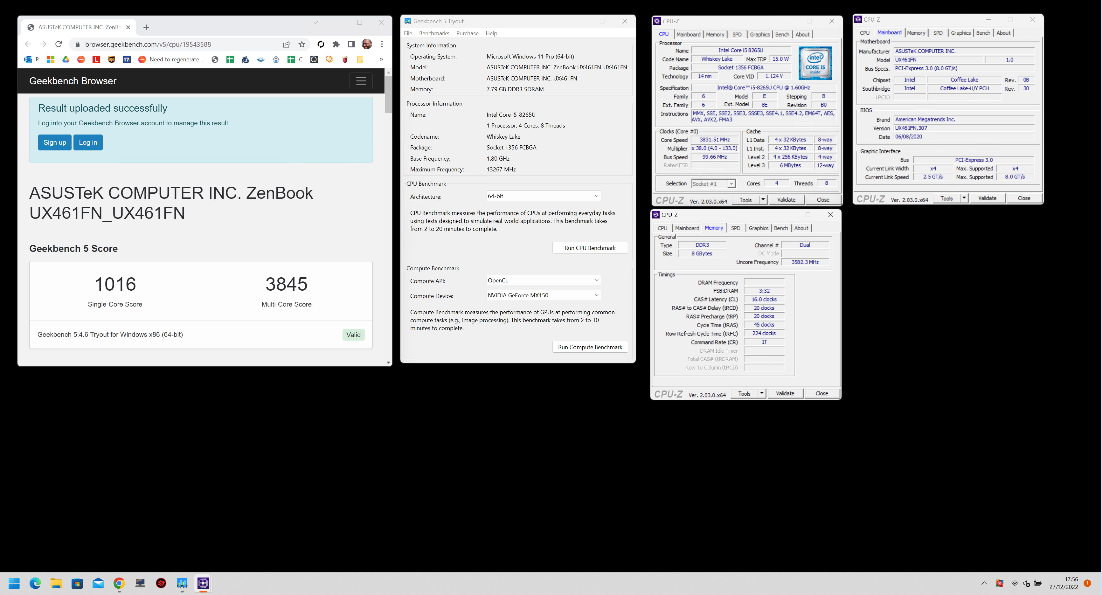Switch to Graphics tab in CPU-Z Mainboard window
The height and width of the screenshot is (595, 1102).
[x=960, y=33]
